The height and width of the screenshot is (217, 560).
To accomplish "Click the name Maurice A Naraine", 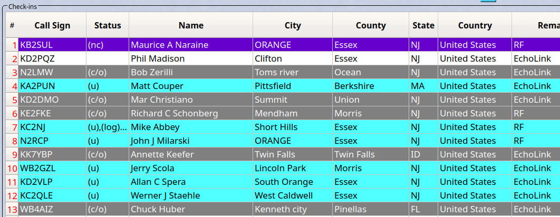I will pyautogui.click(x=191, y=45).
